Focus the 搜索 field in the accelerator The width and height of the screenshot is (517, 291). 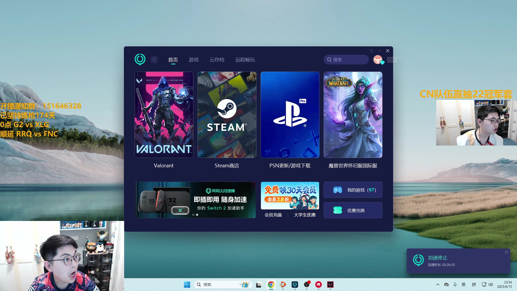pos(346,60)
